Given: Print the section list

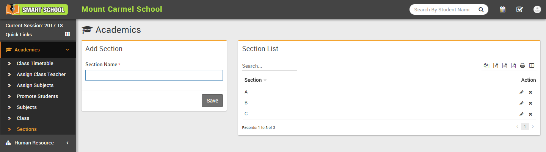Looking at the screenshot, I should [x=522, y=65].
